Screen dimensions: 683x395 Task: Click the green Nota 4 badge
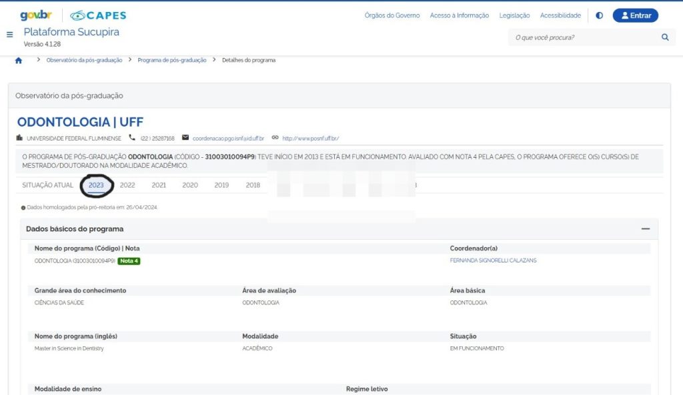[129, 261]
